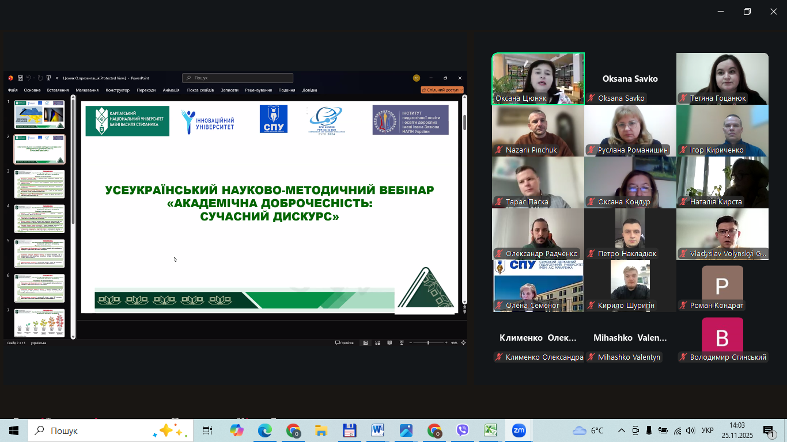Open Microsoft Edge from taskbar

[x=264, y=430]
